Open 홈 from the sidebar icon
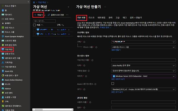Screen dimensions: 178x111 click(x=3, y=10)
